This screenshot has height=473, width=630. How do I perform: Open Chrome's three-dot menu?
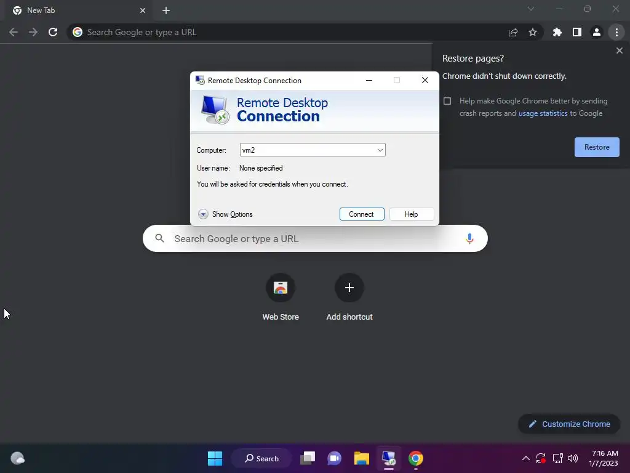616,32
